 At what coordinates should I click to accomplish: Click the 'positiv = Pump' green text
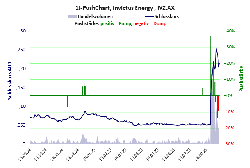coord(116,23)
